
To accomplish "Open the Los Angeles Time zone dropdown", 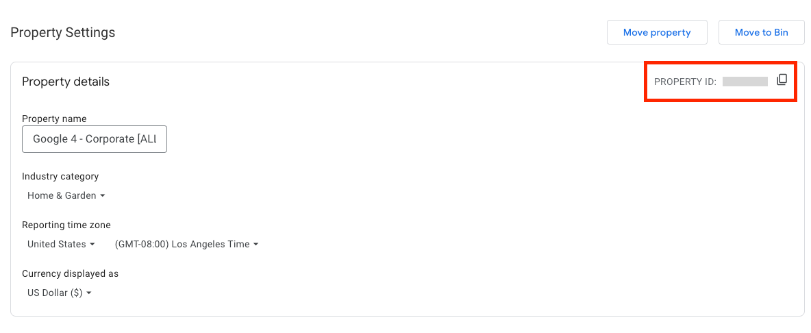I will coord(186,244).
